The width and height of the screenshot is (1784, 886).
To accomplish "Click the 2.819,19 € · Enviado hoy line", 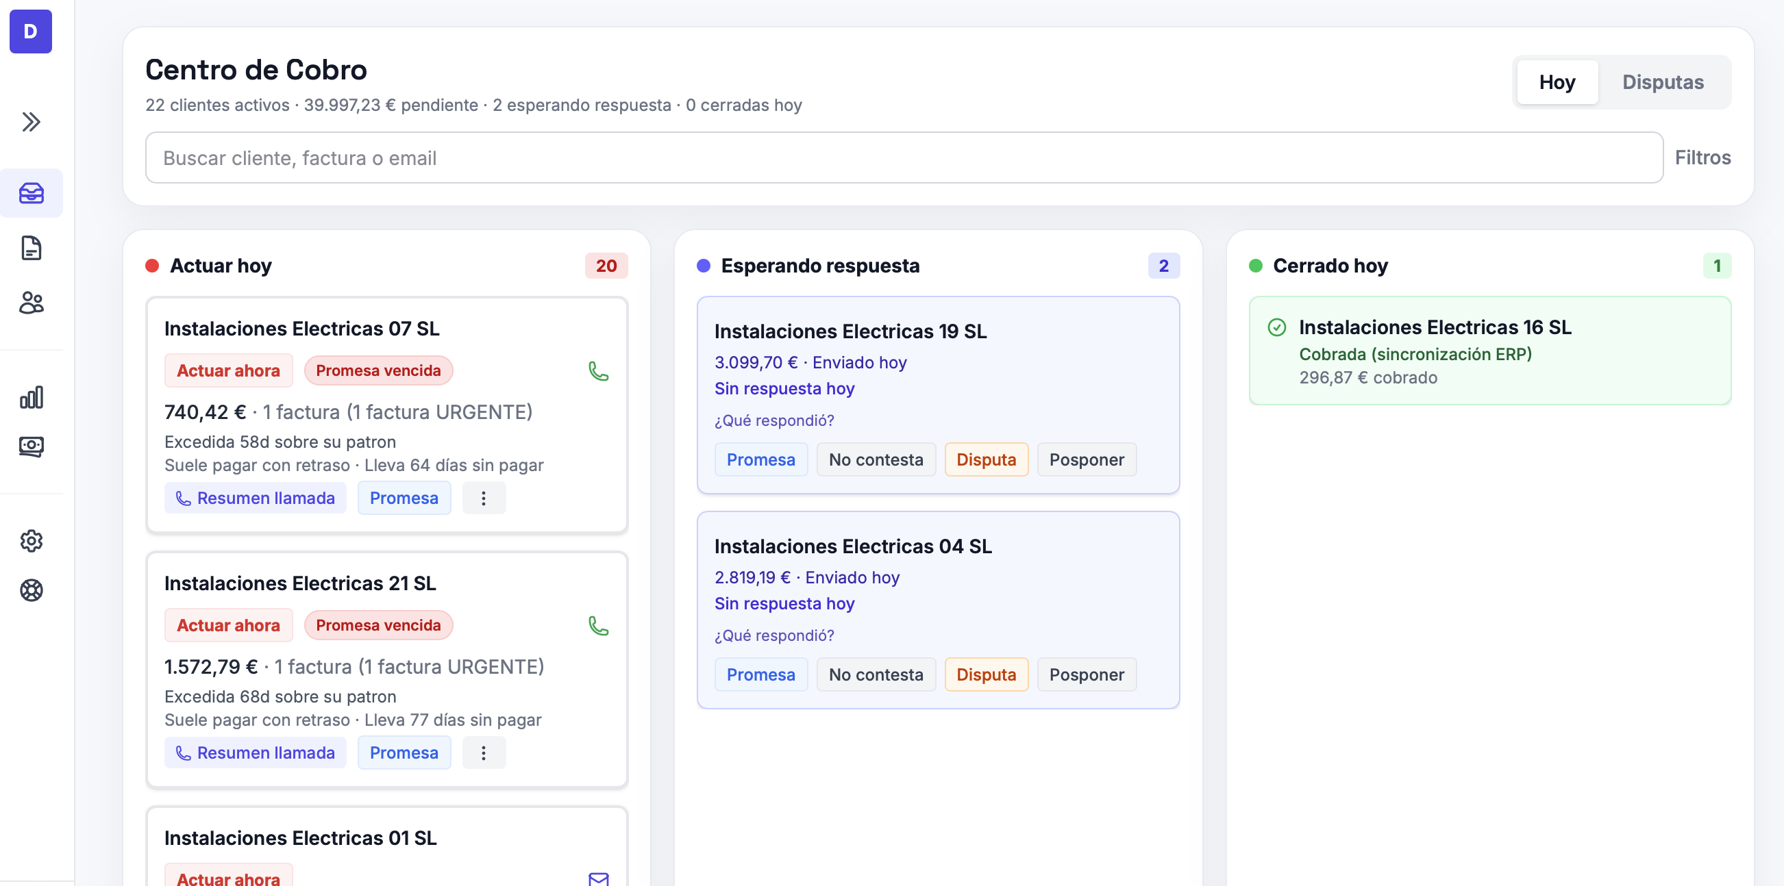I will (x=807, y=577).
